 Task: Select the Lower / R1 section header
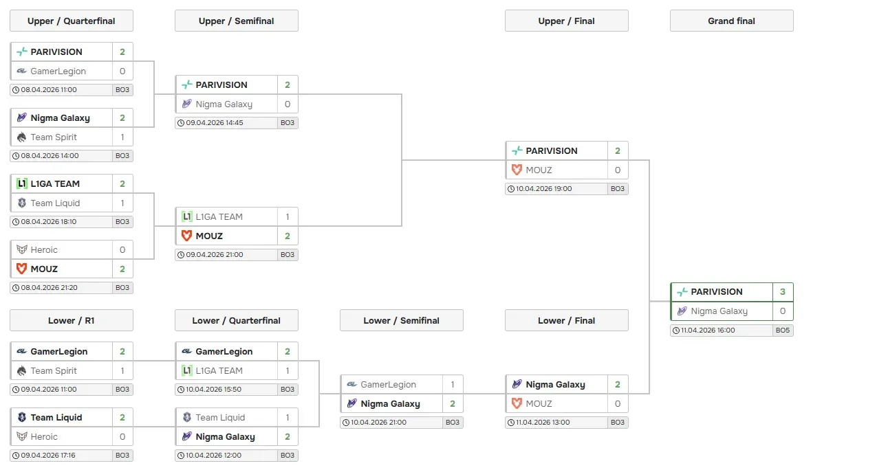coord(71,320)
